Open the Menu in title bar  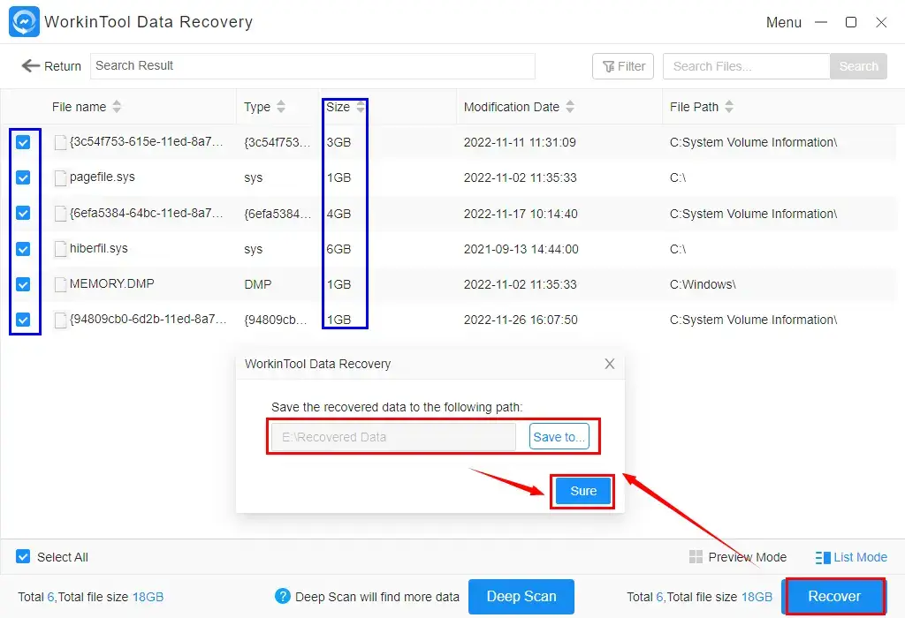783,22
